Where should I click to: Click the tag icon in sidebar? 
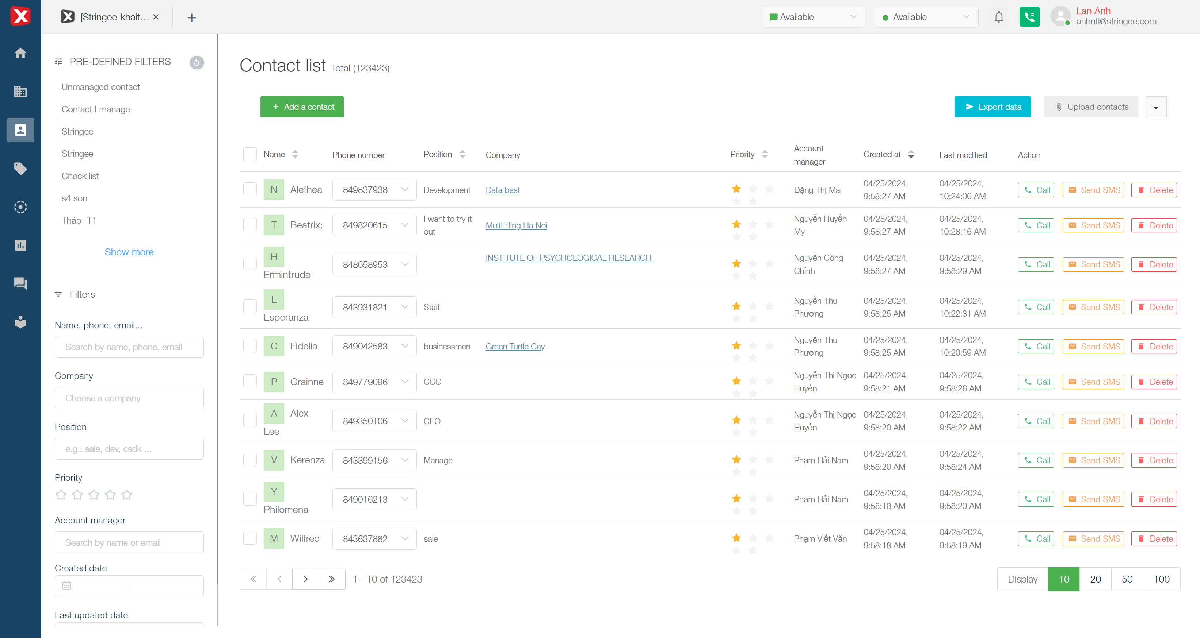pyautogui.click(x=20, y=168)
